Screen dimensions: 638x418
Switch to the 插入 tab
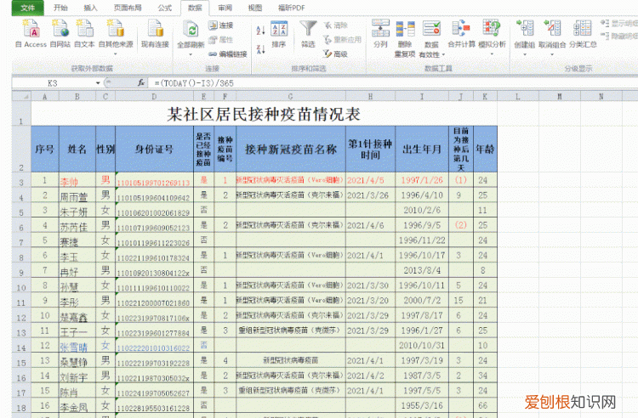[x=90, y=8]
